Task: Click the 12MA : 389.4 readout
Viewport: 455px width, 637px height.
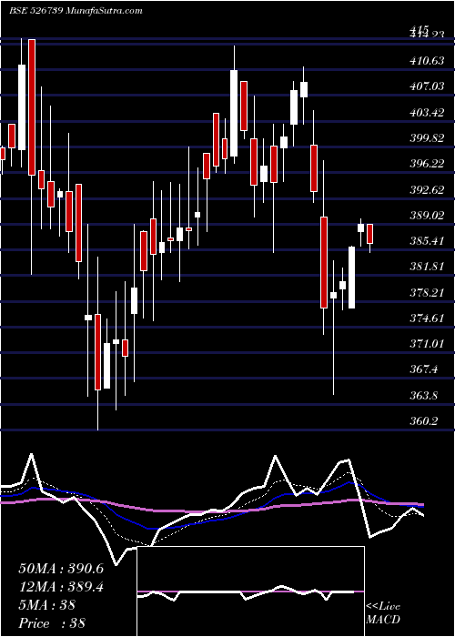Action: coord(61,587)
